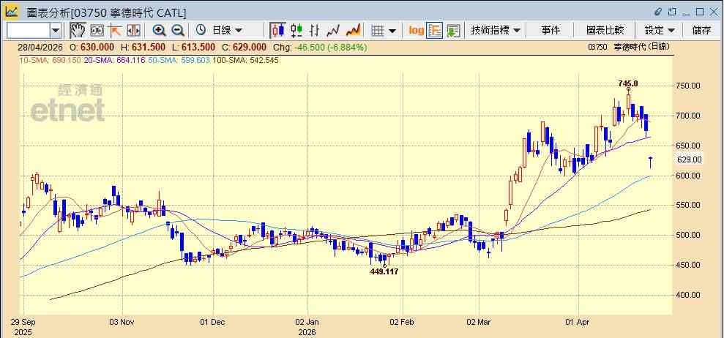
Task: Click the attachment clip icon in title bar
Action: pyautogui.click(x=658, y=12)
